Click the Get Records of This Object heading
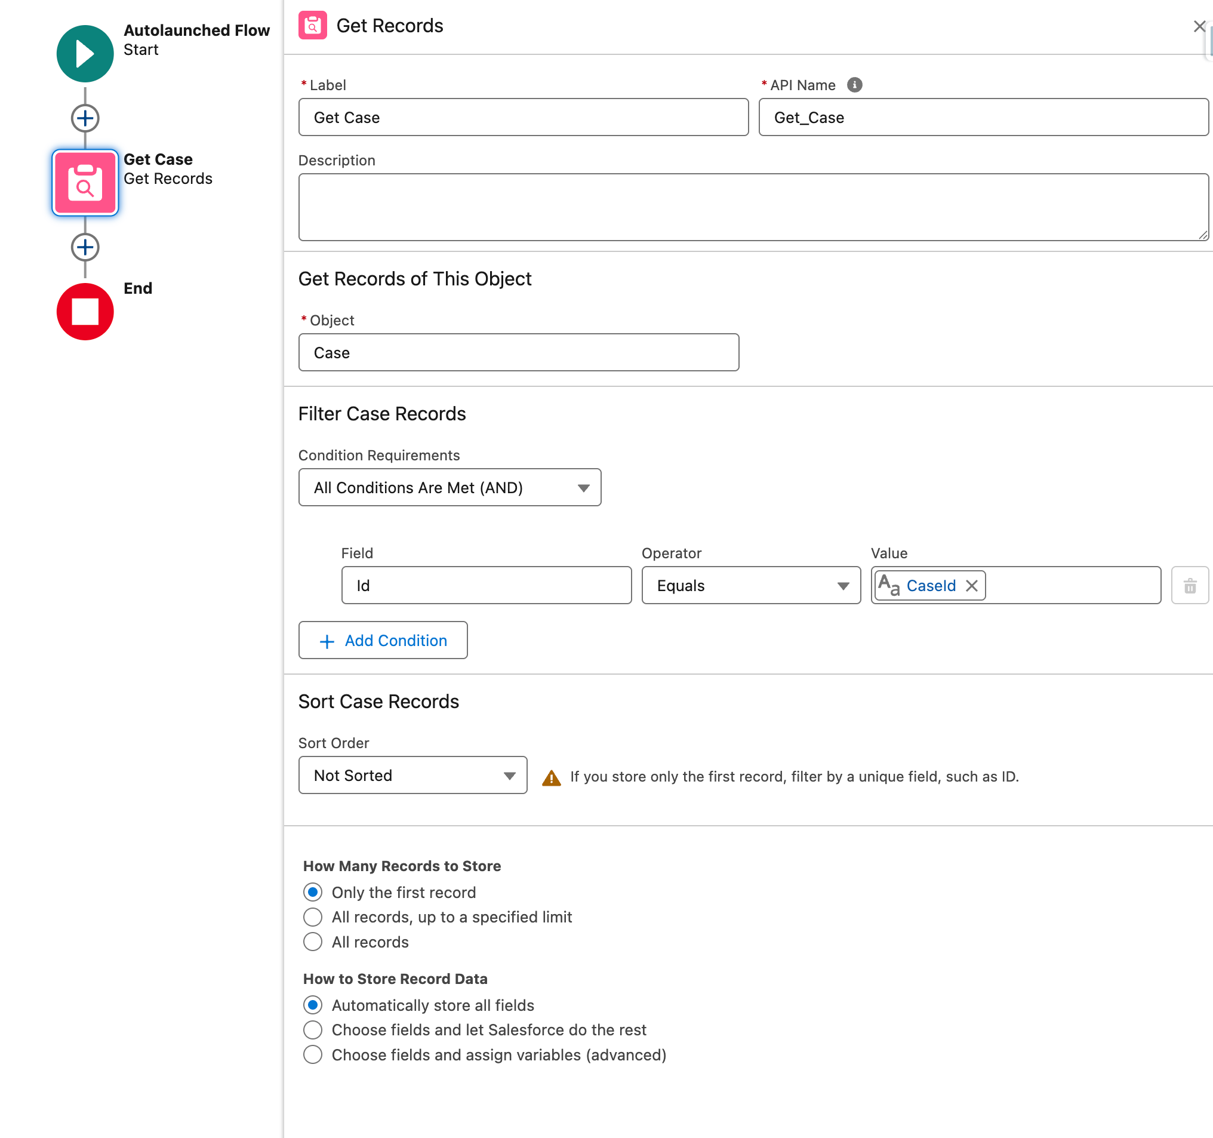 pyautogui.click(x=415, y=279)
